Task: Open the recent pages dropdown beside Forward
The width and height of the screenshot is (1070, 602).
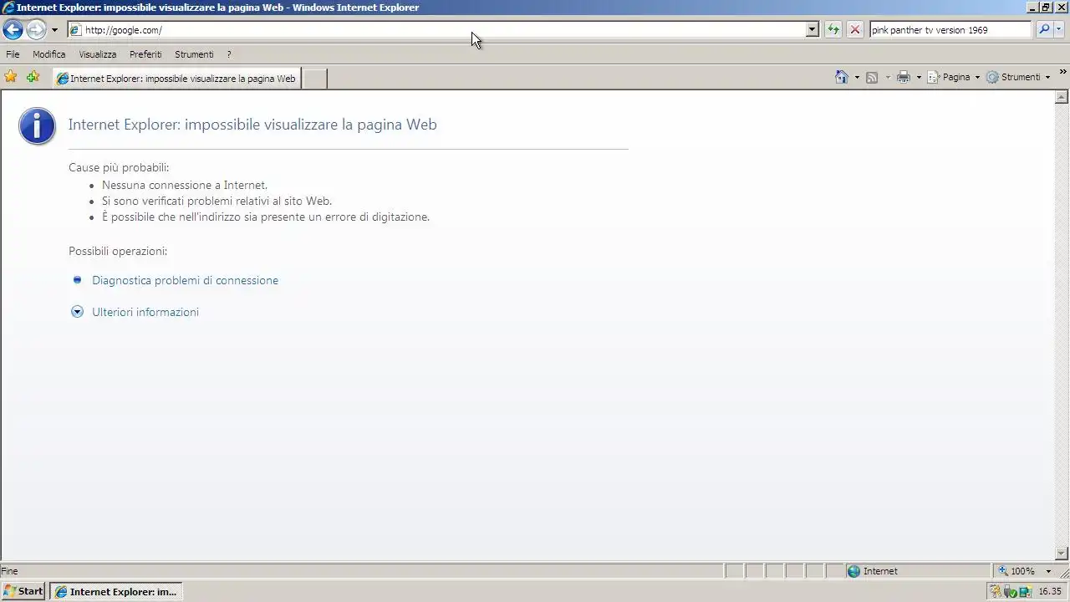Action: click(55, 30)
